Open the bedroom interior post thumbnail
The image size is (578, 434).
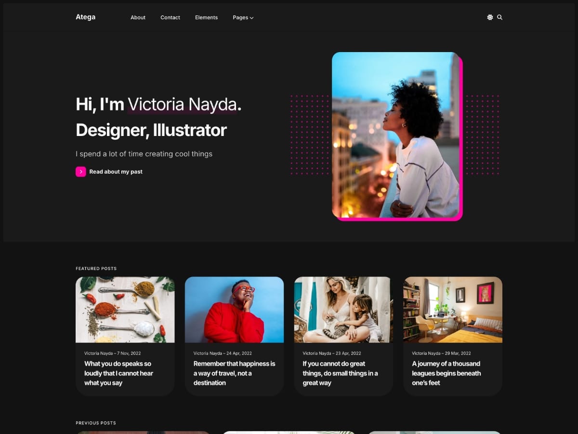coord(453,310)
